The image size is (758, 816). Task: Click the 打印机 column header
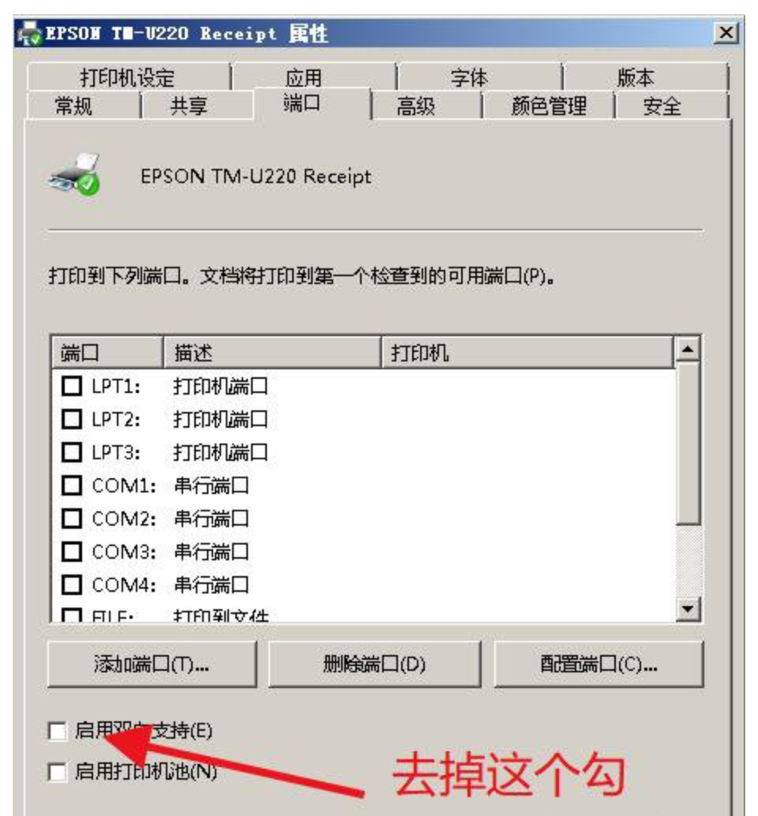[527, 353]
